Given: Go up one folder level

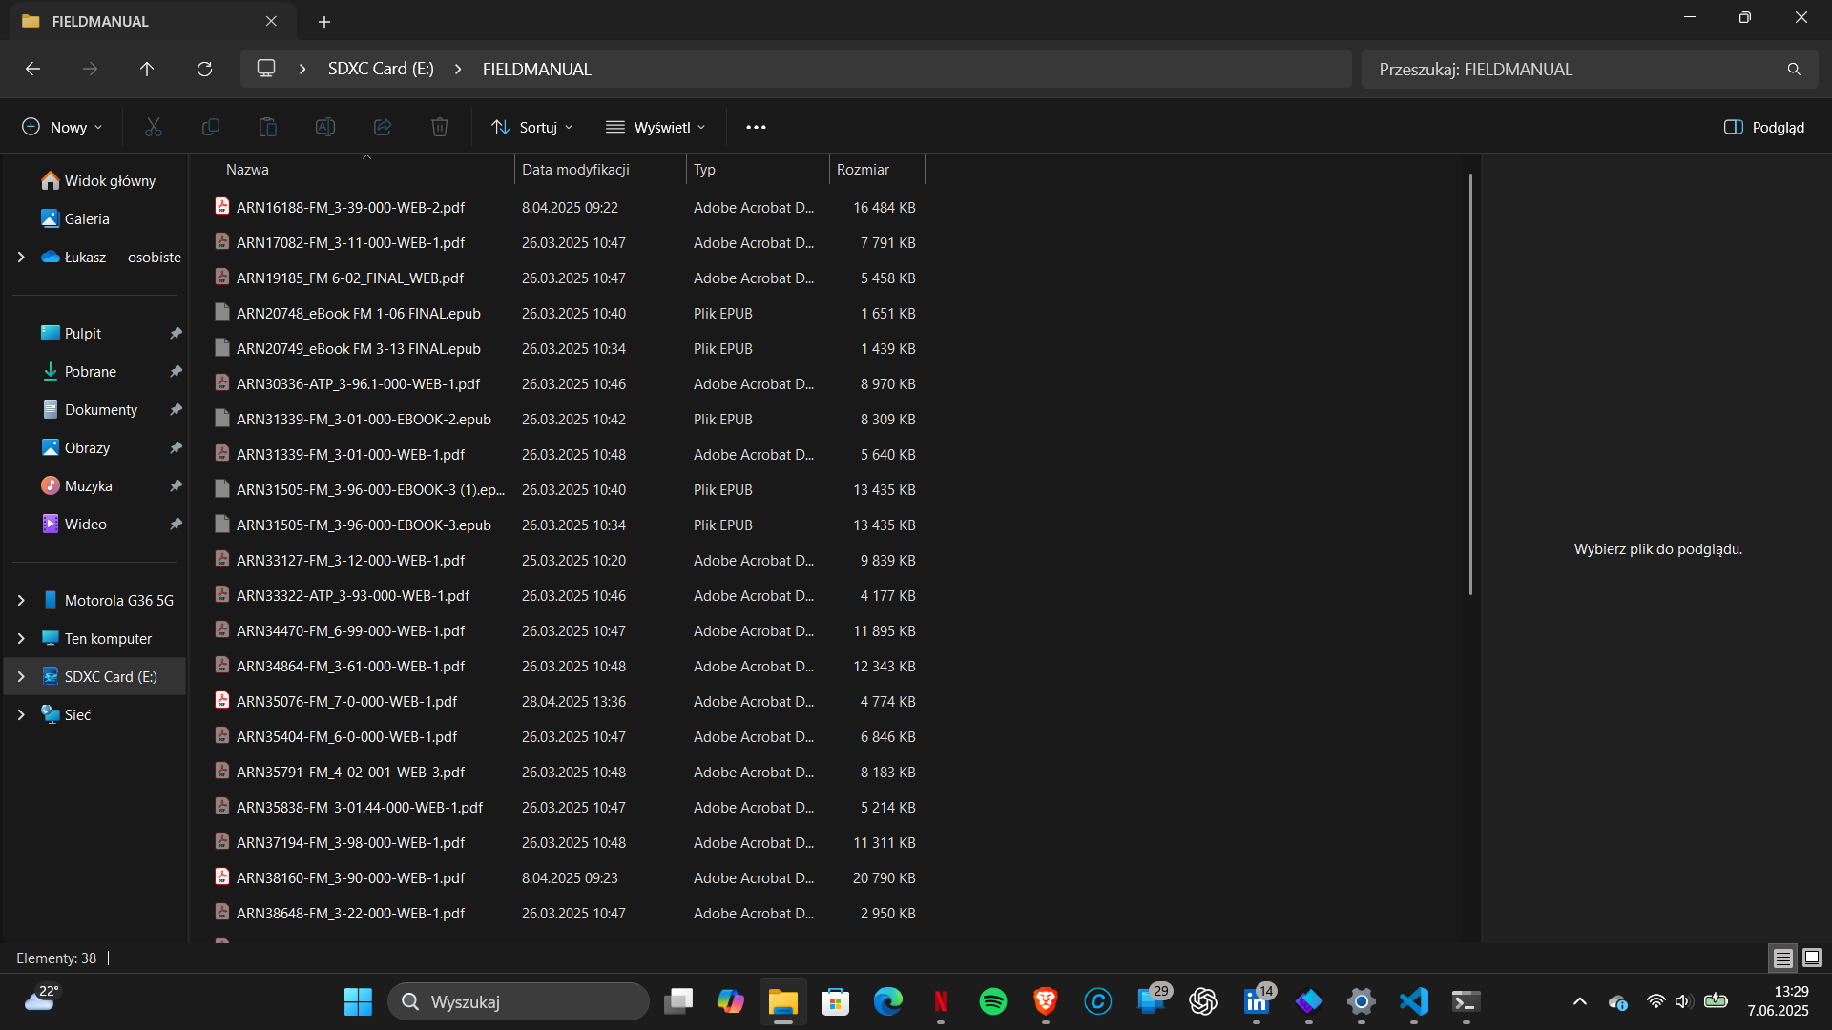Looking at the screenshot, I should (147, 69).
